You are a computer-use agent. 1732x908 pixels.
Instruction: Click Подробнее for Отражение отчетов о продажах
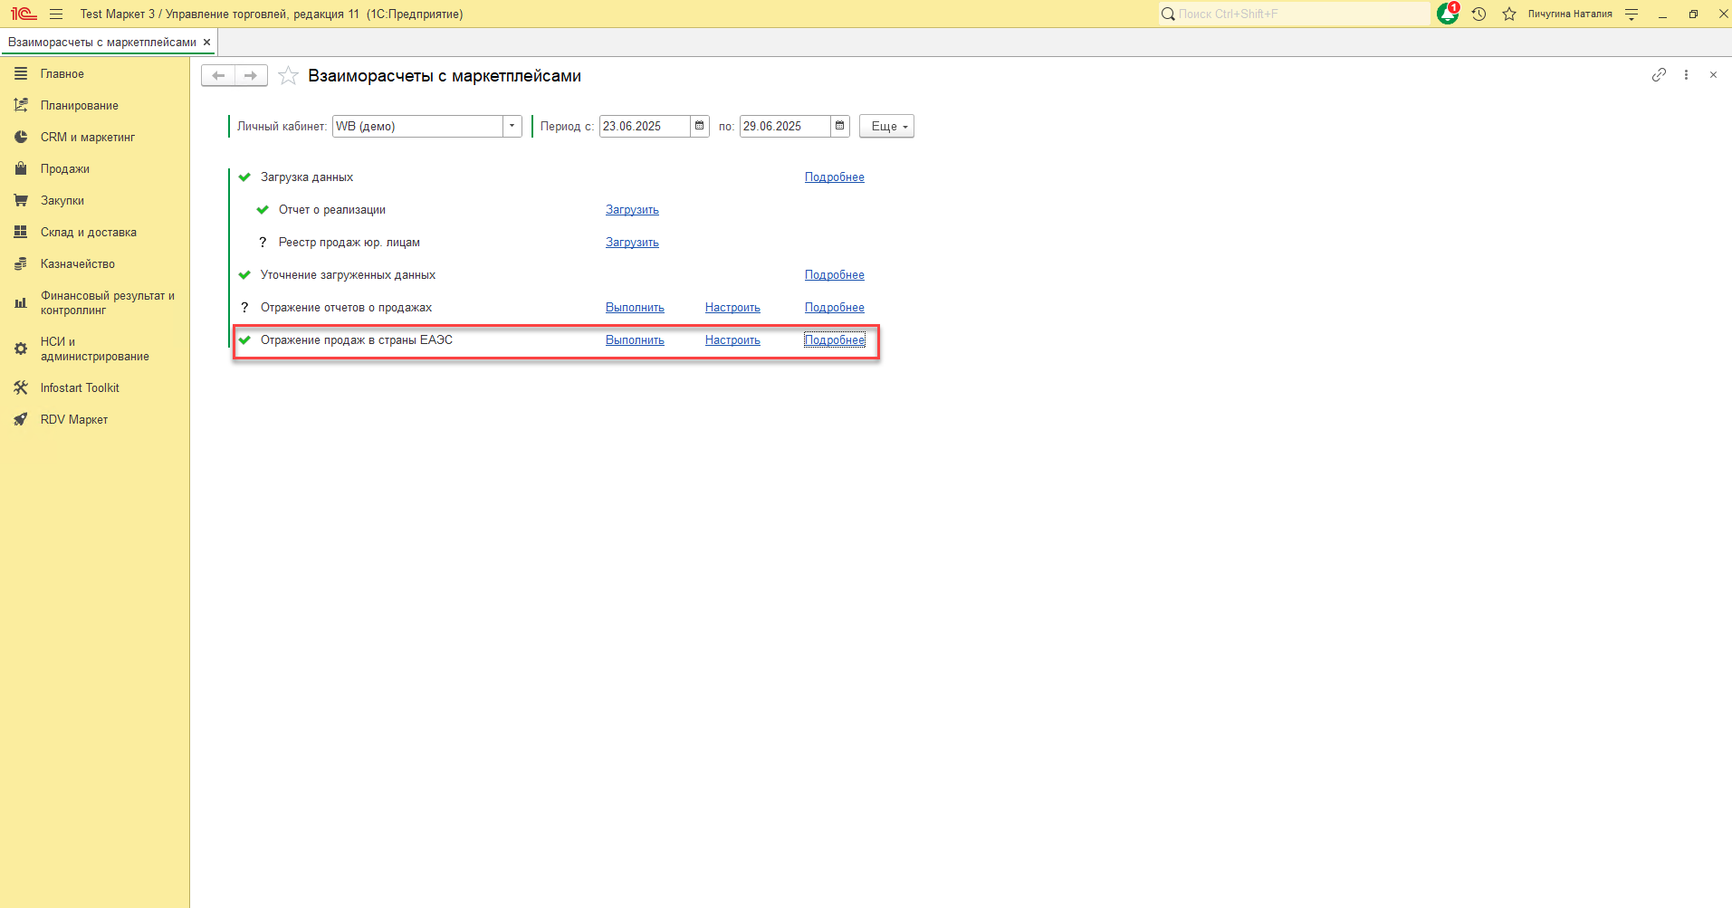[x=835, y=308]
